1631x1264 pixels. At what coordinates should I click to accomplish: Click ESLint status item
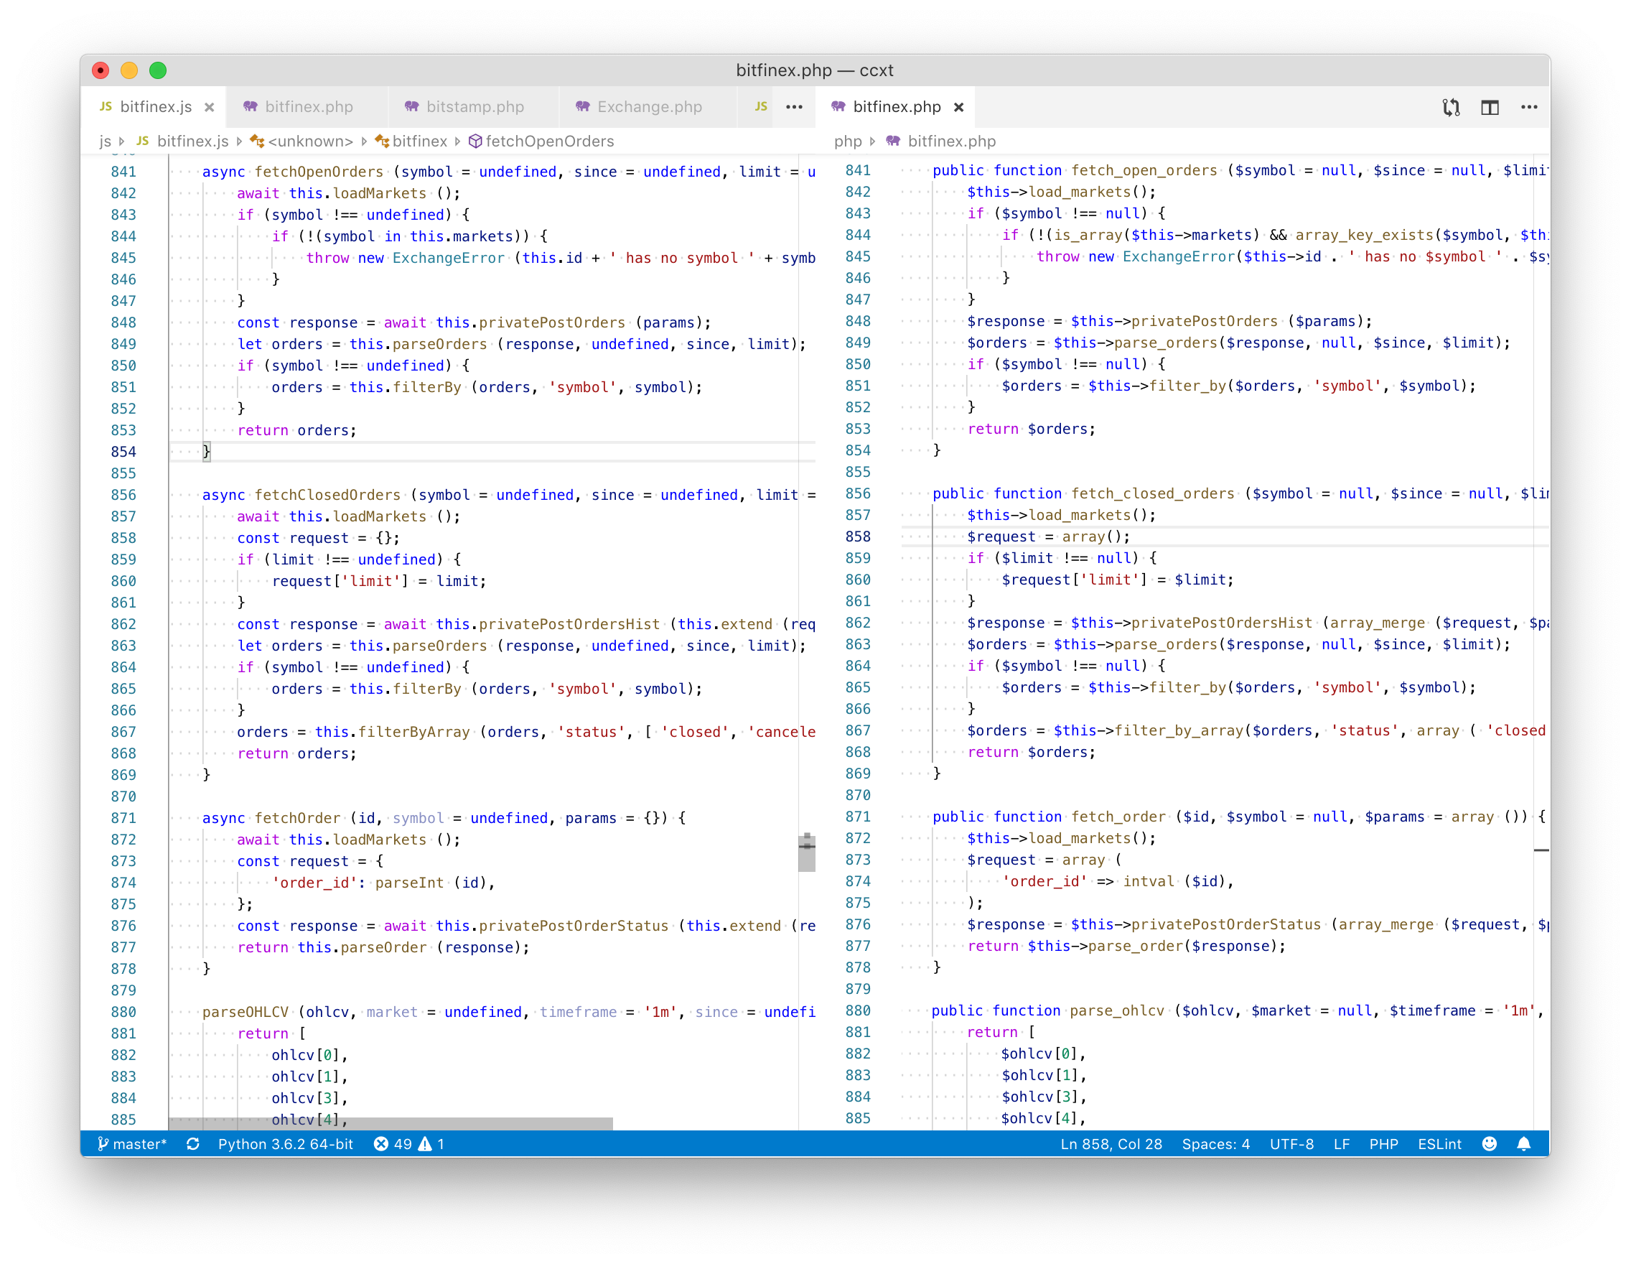pyautogui.click(x=1439, y=1144)
